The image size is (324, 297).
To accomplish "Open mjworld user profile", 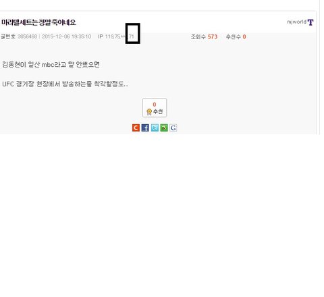I will [296, 22].
